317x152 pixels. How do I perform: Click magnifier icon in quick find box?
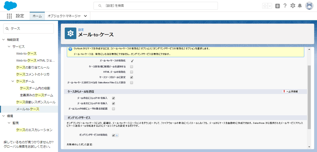point(7,29)
